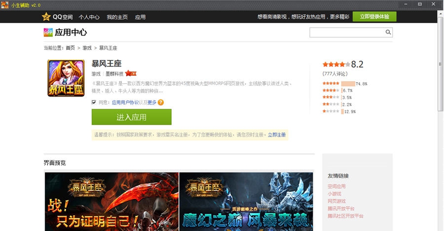
Task: Open the 应用 nav item
Action: pyautogui.click(x=140, y=17)
